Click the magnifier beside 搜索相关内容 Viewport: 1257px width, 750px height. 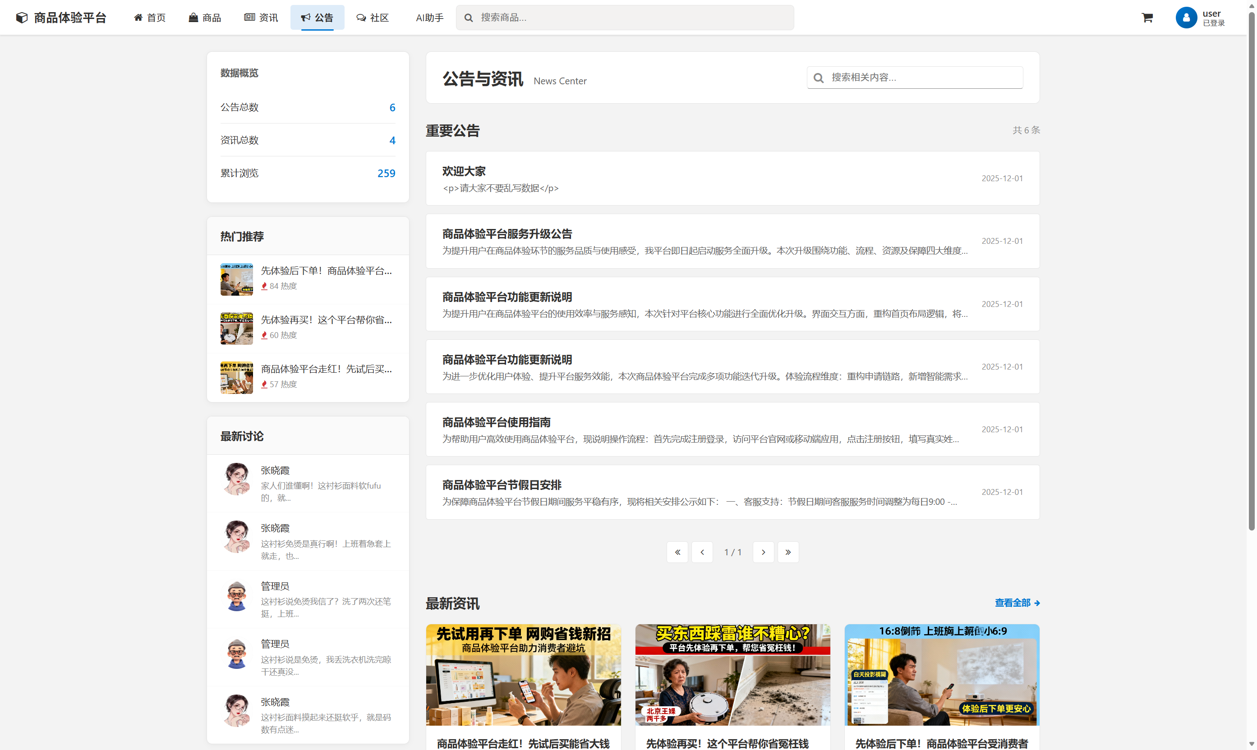tap(819, 78)
